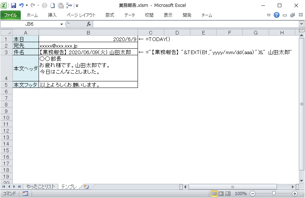305x198 pixels.
Task: Open the 開発 ribbon tab
Action: pos(187,15)
